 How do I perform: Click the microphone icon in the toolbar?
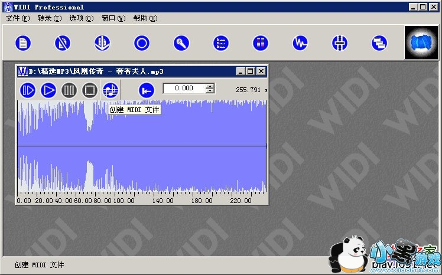coord(181,43)
